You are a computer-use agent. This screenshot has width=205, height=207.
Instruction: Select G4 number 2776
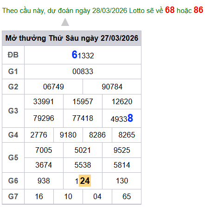pos(39,135)
